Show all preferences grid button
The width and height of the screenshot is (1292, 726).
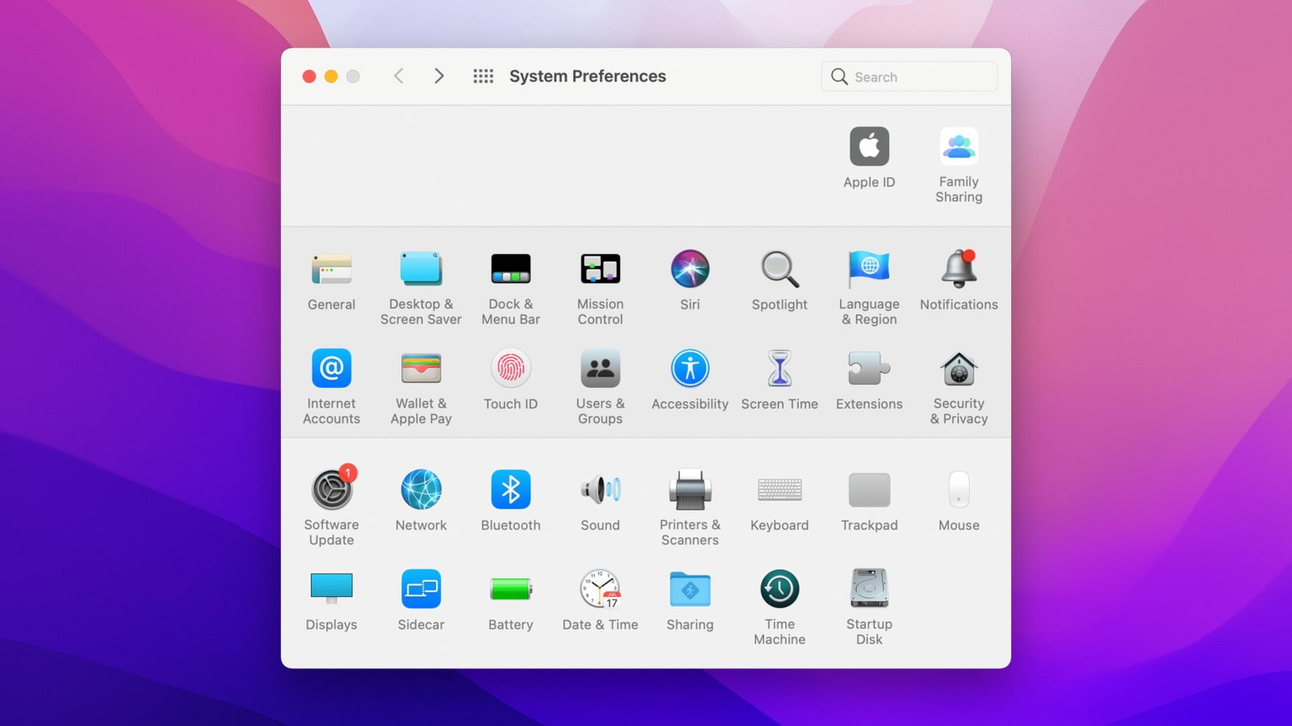pyautogui.click(x=483, y=76)
